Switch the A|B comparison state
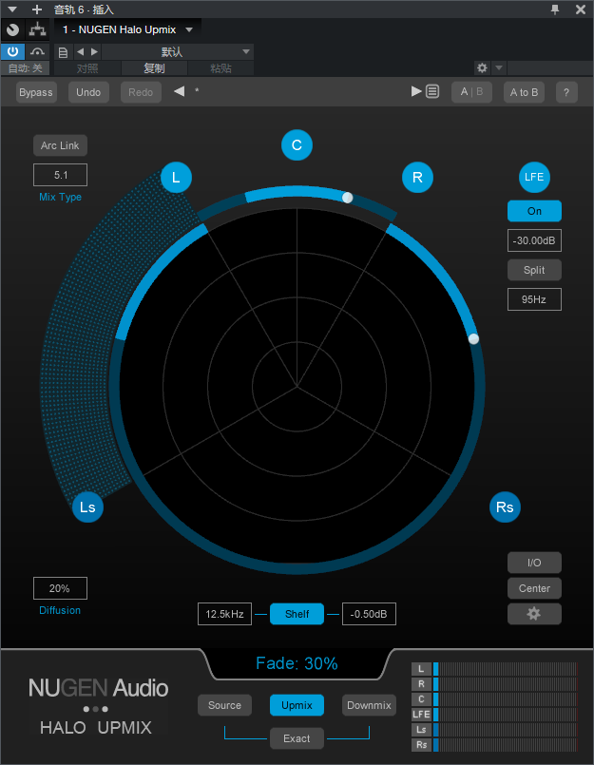This screenshot has height=765, width=594. pyautogui.click(x=471, y=92)
